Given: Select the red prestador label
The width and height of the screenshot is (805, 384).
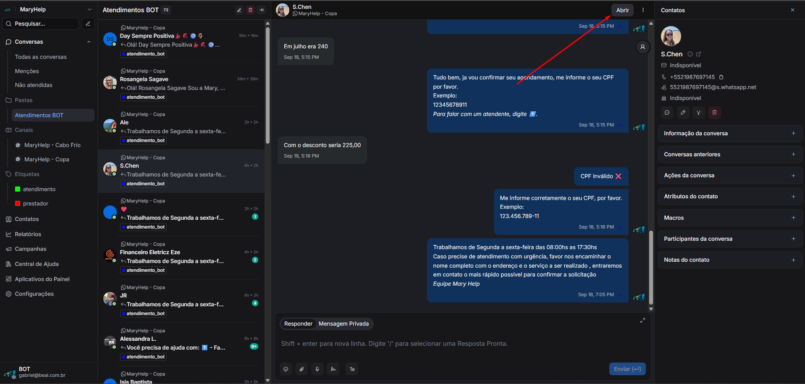Looking at the screenshot, I should coord(35,203).
